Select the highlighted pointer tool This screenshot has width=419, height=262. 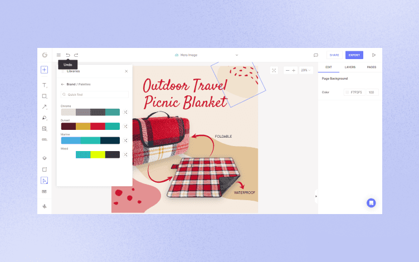[45, 181]
